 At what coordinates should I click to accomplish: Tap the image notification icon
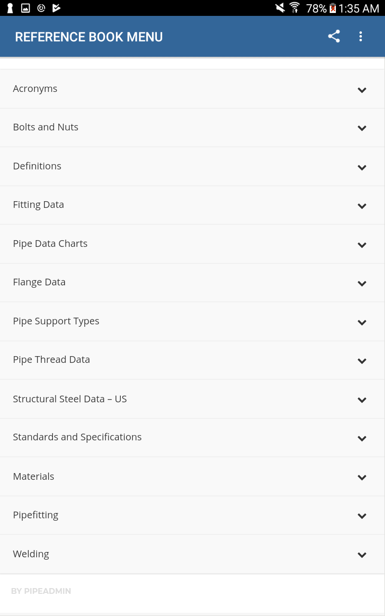26,8
